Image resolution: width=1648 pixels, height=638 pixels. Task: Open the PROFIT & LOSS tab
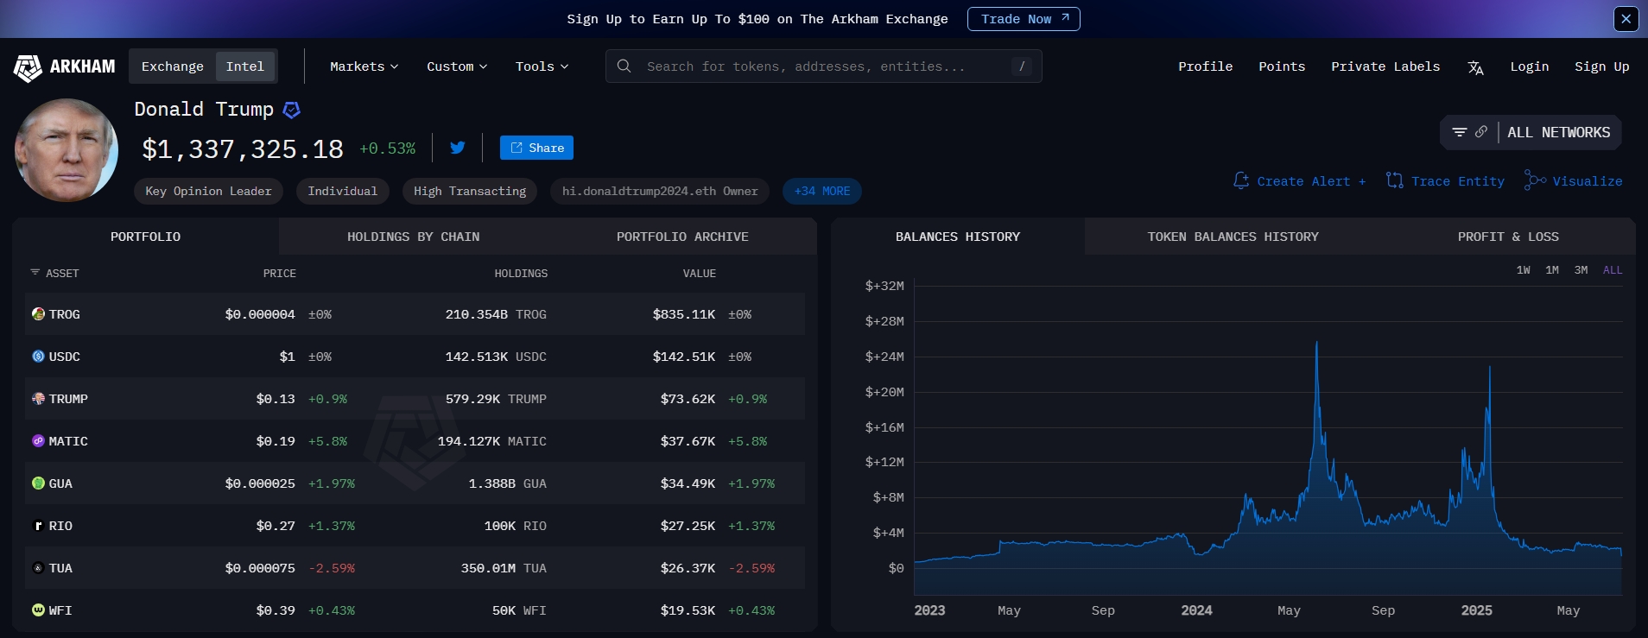point(1508,237)
